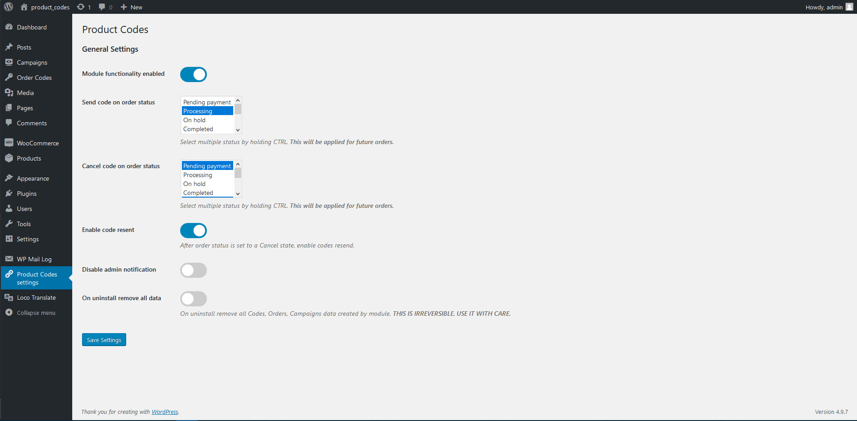
Task: Click the Campaigns sidebar icon
Action: pos(9,62)
